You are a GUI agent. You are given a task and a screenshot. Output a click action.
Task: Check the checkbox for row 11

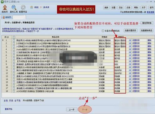click(x=14, y=70)
